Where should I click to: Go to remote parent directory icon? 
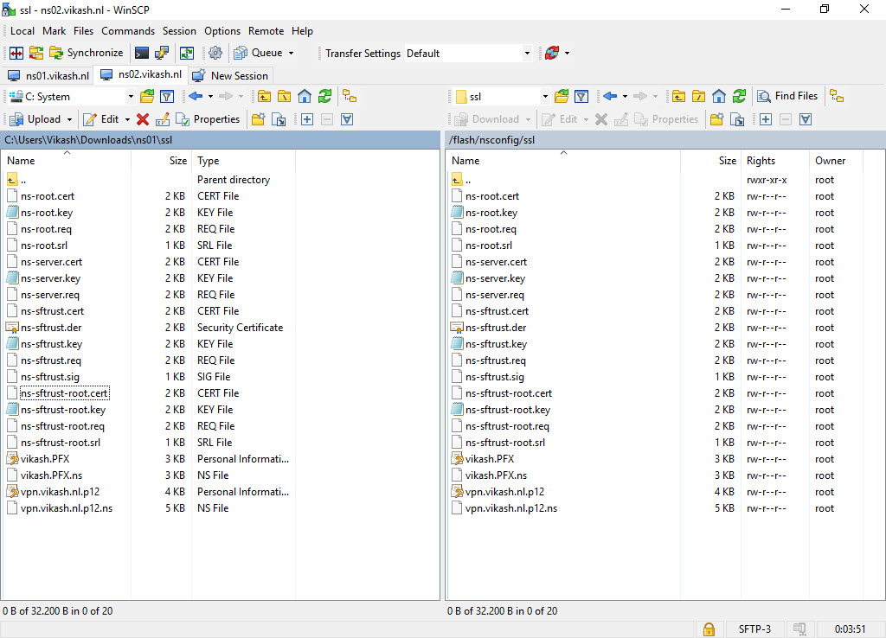pyautogui.click(x=678, y=97)
